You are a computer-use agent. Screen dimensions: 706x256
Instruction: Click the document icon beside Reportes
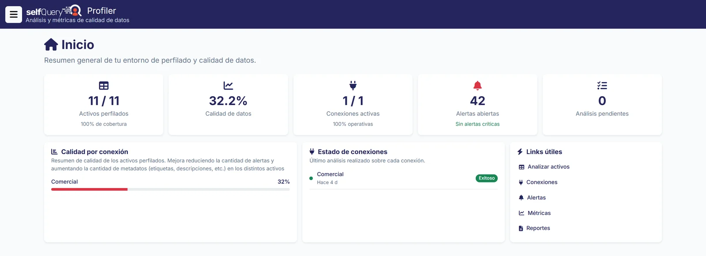click(x=521, y=228)
